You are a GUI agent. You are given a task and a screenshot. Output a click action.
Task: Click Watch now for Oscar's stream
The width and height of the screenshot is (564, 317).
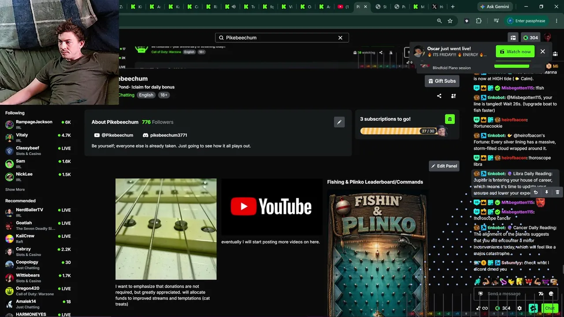[x=515, y=52]
